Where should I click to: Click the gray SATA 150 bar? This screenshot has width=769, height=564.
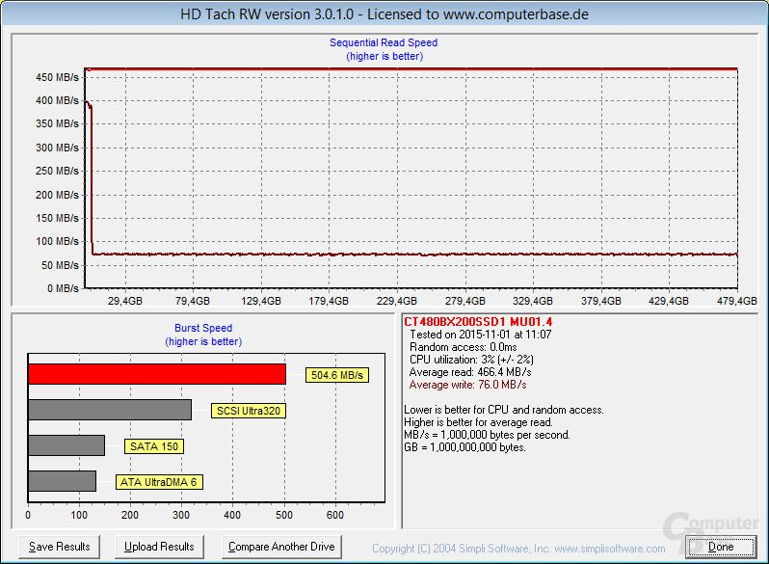click(x=66, y=445)
